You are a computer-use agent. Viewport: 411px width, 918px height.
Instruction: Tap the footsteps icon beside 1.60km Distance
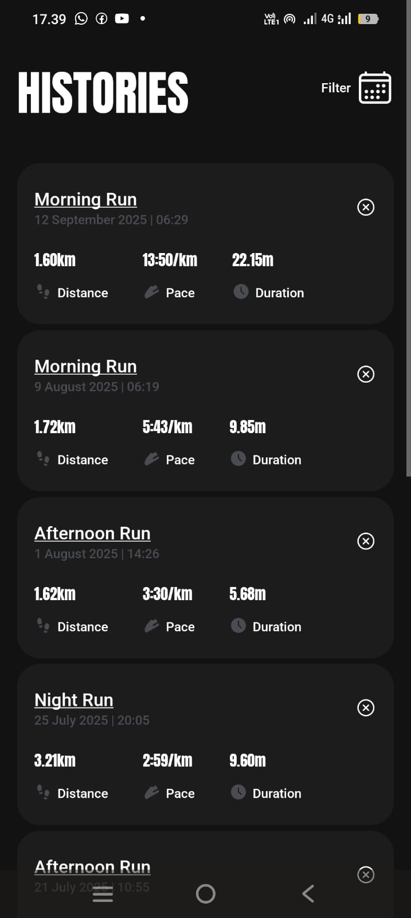pyautogui.click(x=43, y=292)
